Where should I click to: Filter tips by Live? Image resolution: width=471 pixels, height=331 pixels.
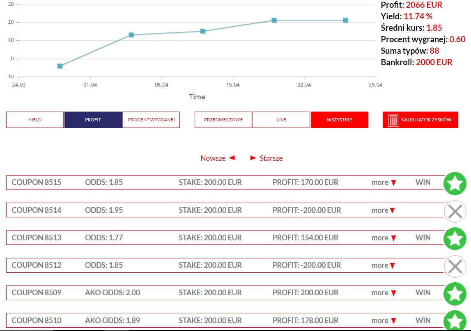(281, 120)
